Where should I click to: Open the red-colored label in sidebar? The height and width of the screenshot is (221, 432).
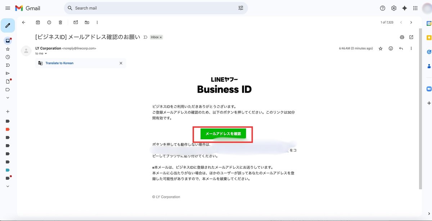pos(8,129)
